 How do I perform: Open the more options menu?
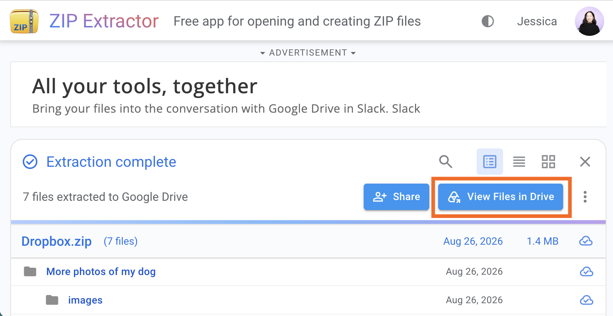(x=585, y=197)
